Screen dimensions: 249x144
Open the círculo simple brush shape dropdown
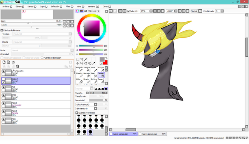pos(96,104)
